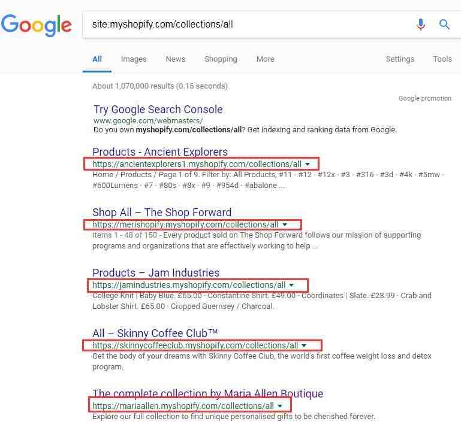Open Try Google Search Console link

tap(158, 110)
